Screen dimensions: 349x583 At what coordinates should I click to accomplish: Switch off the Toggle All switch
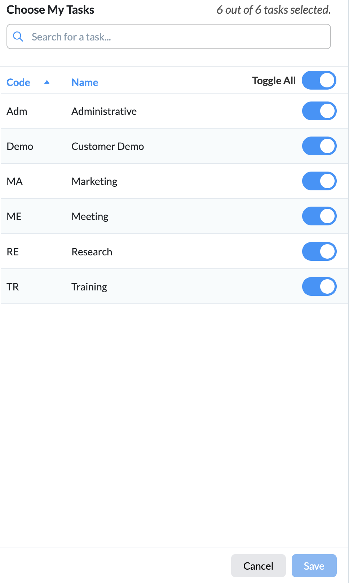(319, 80)
